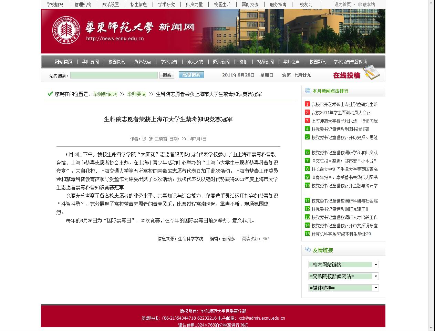
Task: Go to 招生信息 in top menu
Action: (x=138, y=4)
